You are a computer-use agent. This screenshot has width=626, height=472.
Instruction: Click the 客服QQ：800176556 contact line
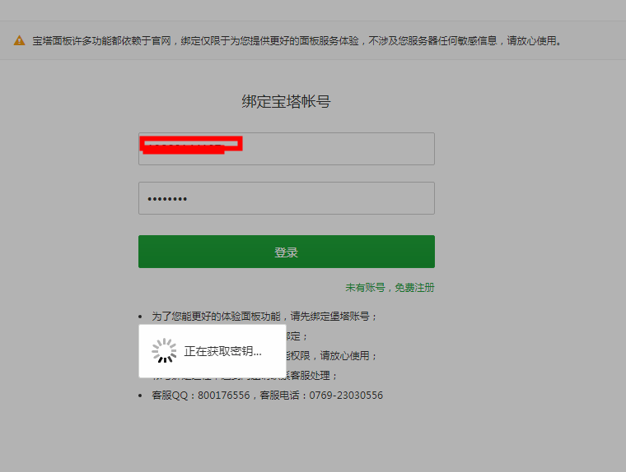267,396
